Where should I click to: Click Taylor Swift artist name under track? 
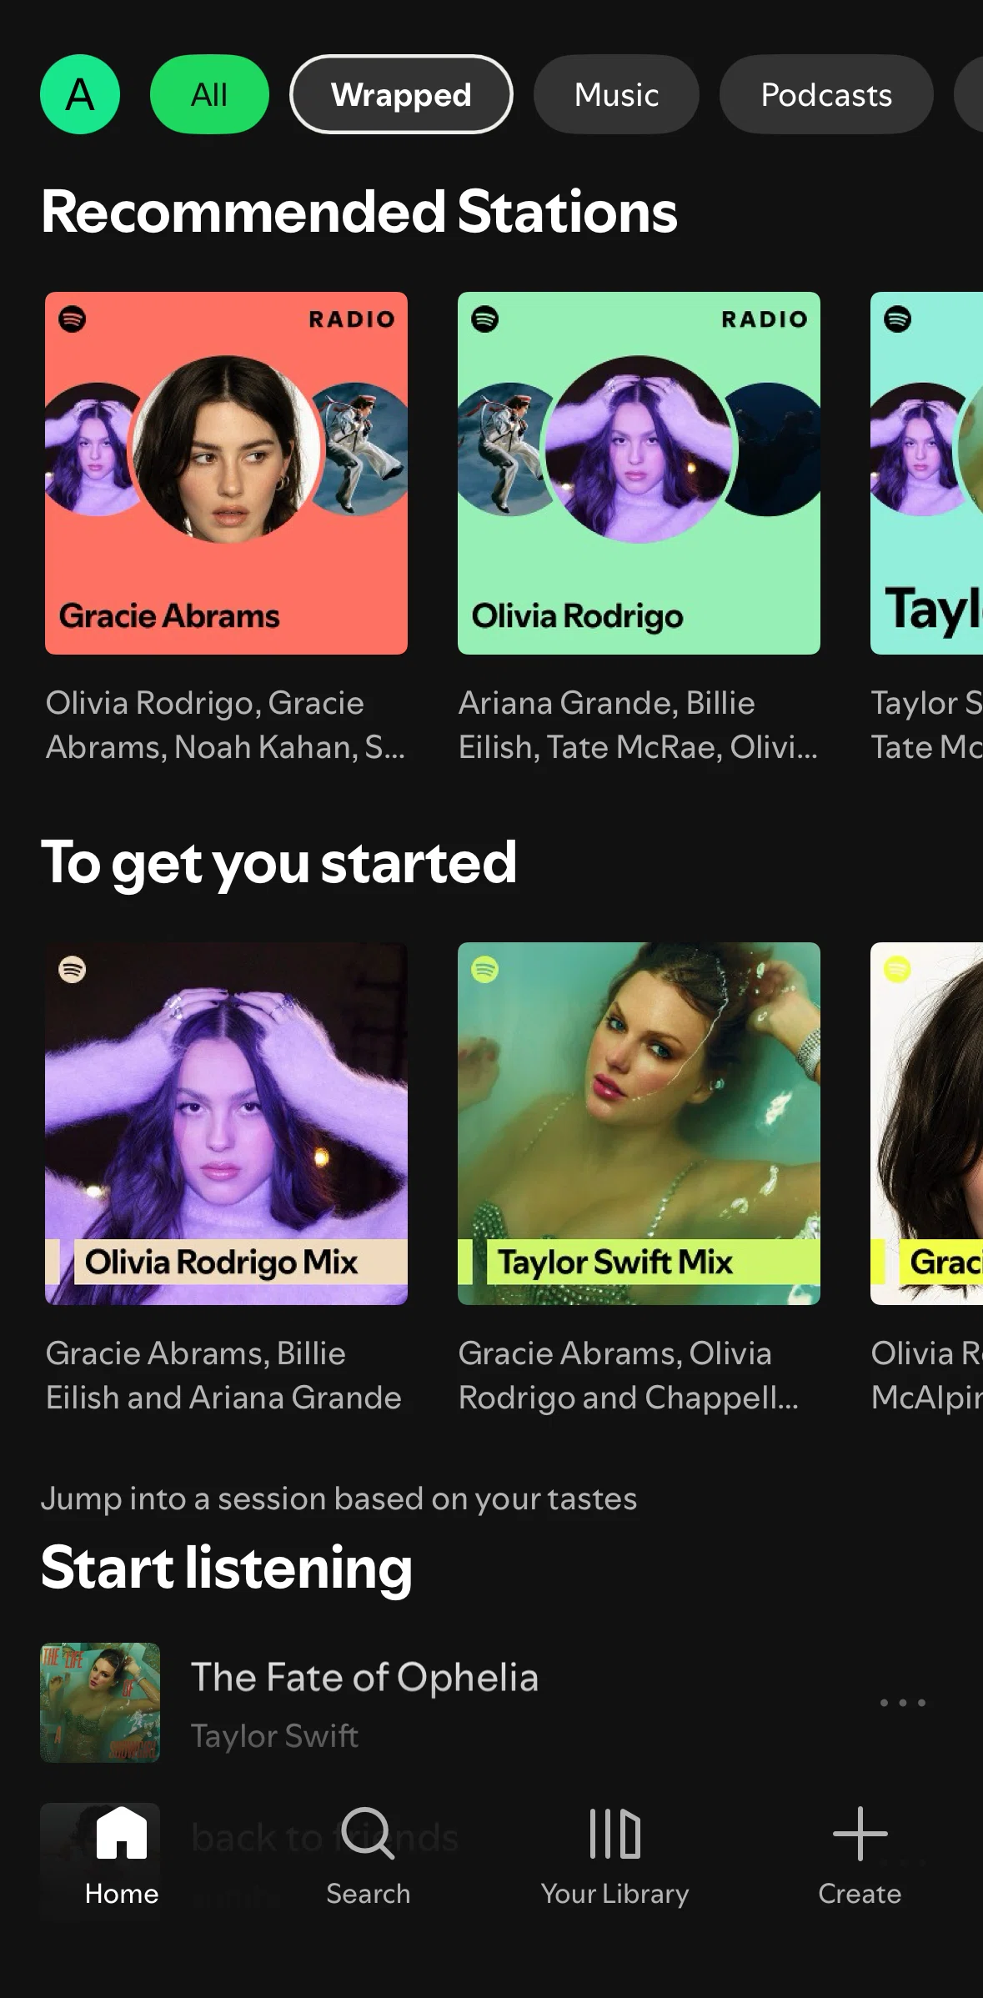coord(274,1735)
